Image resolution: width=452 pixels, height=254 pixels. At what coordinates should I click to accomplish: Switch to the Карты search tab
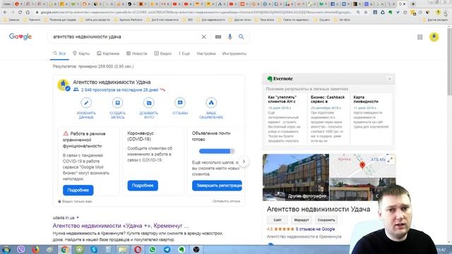[81, 54]
